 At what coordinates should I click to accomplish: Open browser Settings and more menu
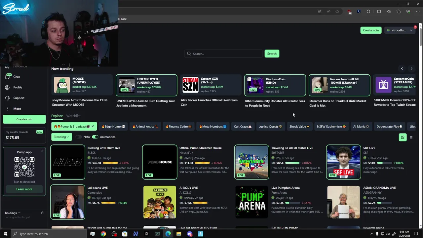417,12
